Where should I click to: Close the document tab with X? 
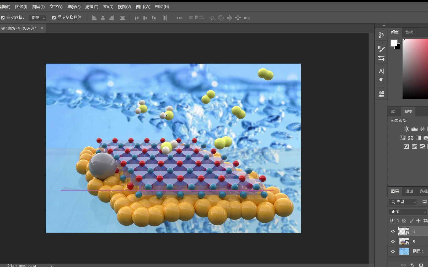point(41,28)
